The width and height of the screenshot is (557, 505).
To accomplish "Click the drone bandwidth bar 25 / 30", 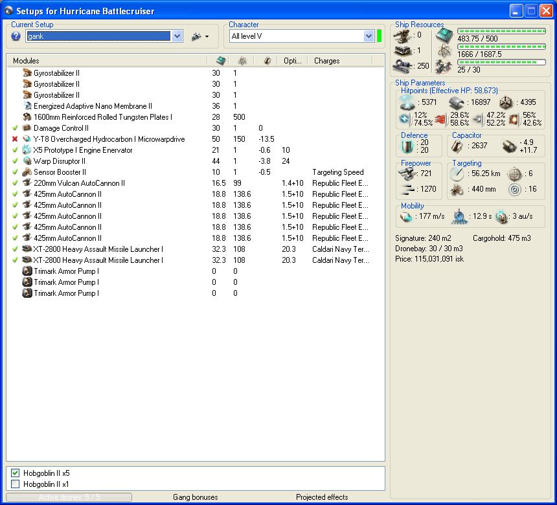I will [501, 62].
